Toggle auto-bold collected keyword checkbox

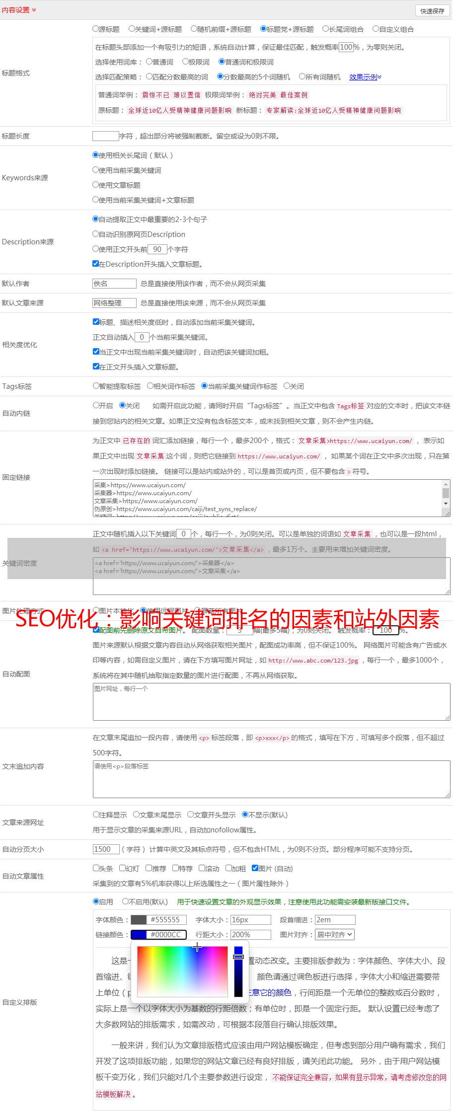click(96, 352)
